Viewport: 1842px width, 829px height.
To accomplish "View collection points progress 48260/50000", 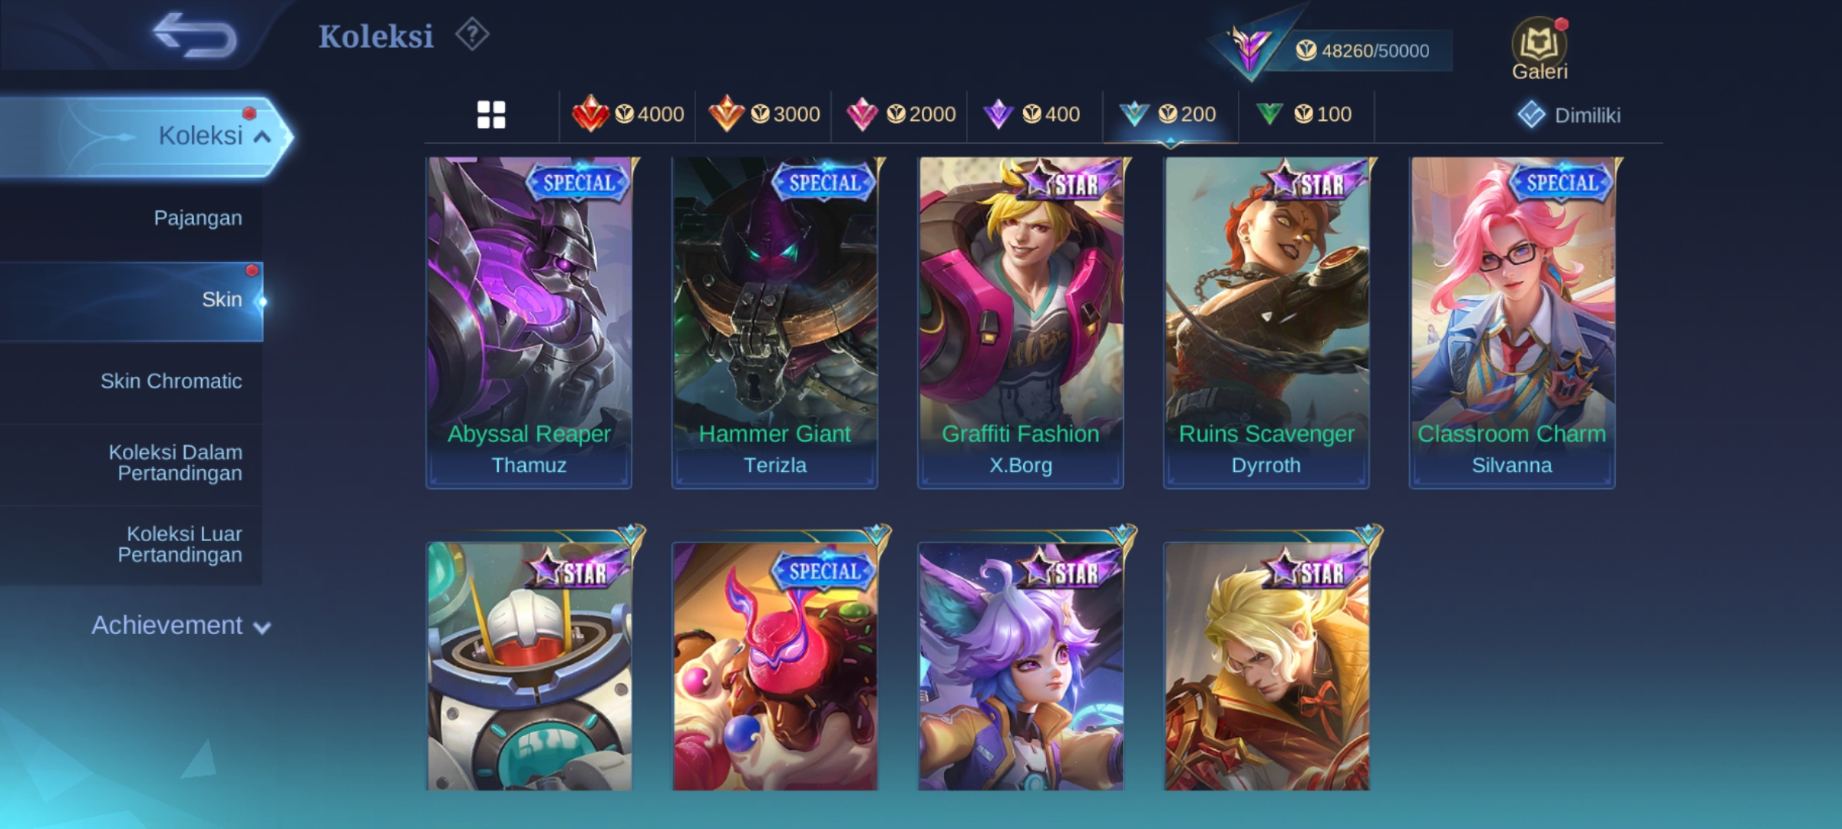I will tap(1362, 51).
